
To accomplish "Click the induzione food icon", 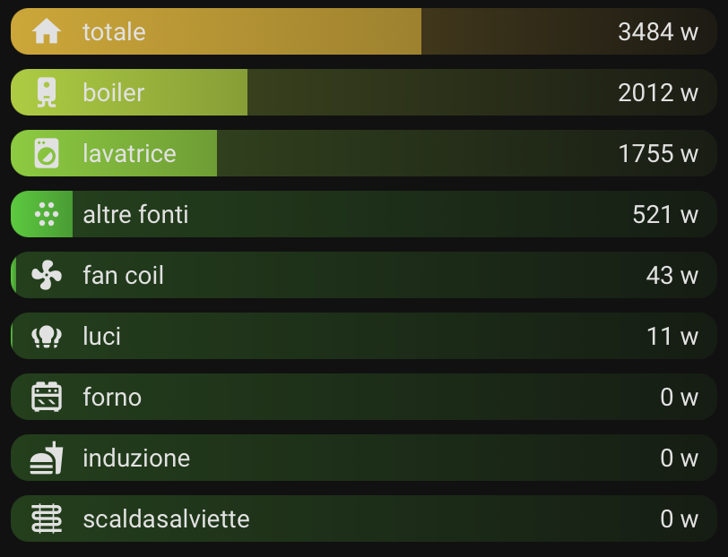I will tap(47, 458).
